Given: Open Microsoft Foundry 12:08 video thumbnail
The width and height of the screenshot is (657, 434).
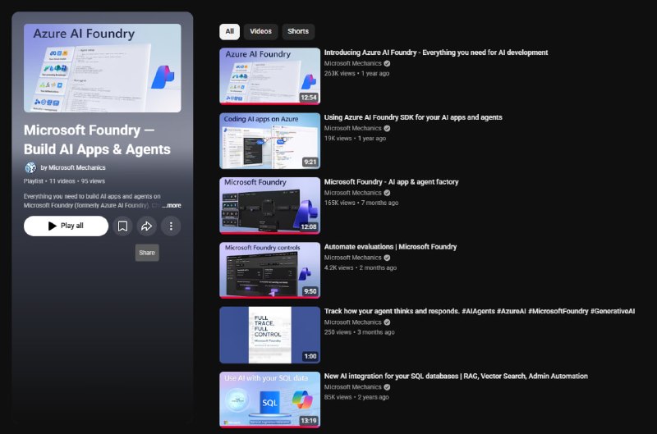Looking at the screenshot, I should click(x=270, y=205).
